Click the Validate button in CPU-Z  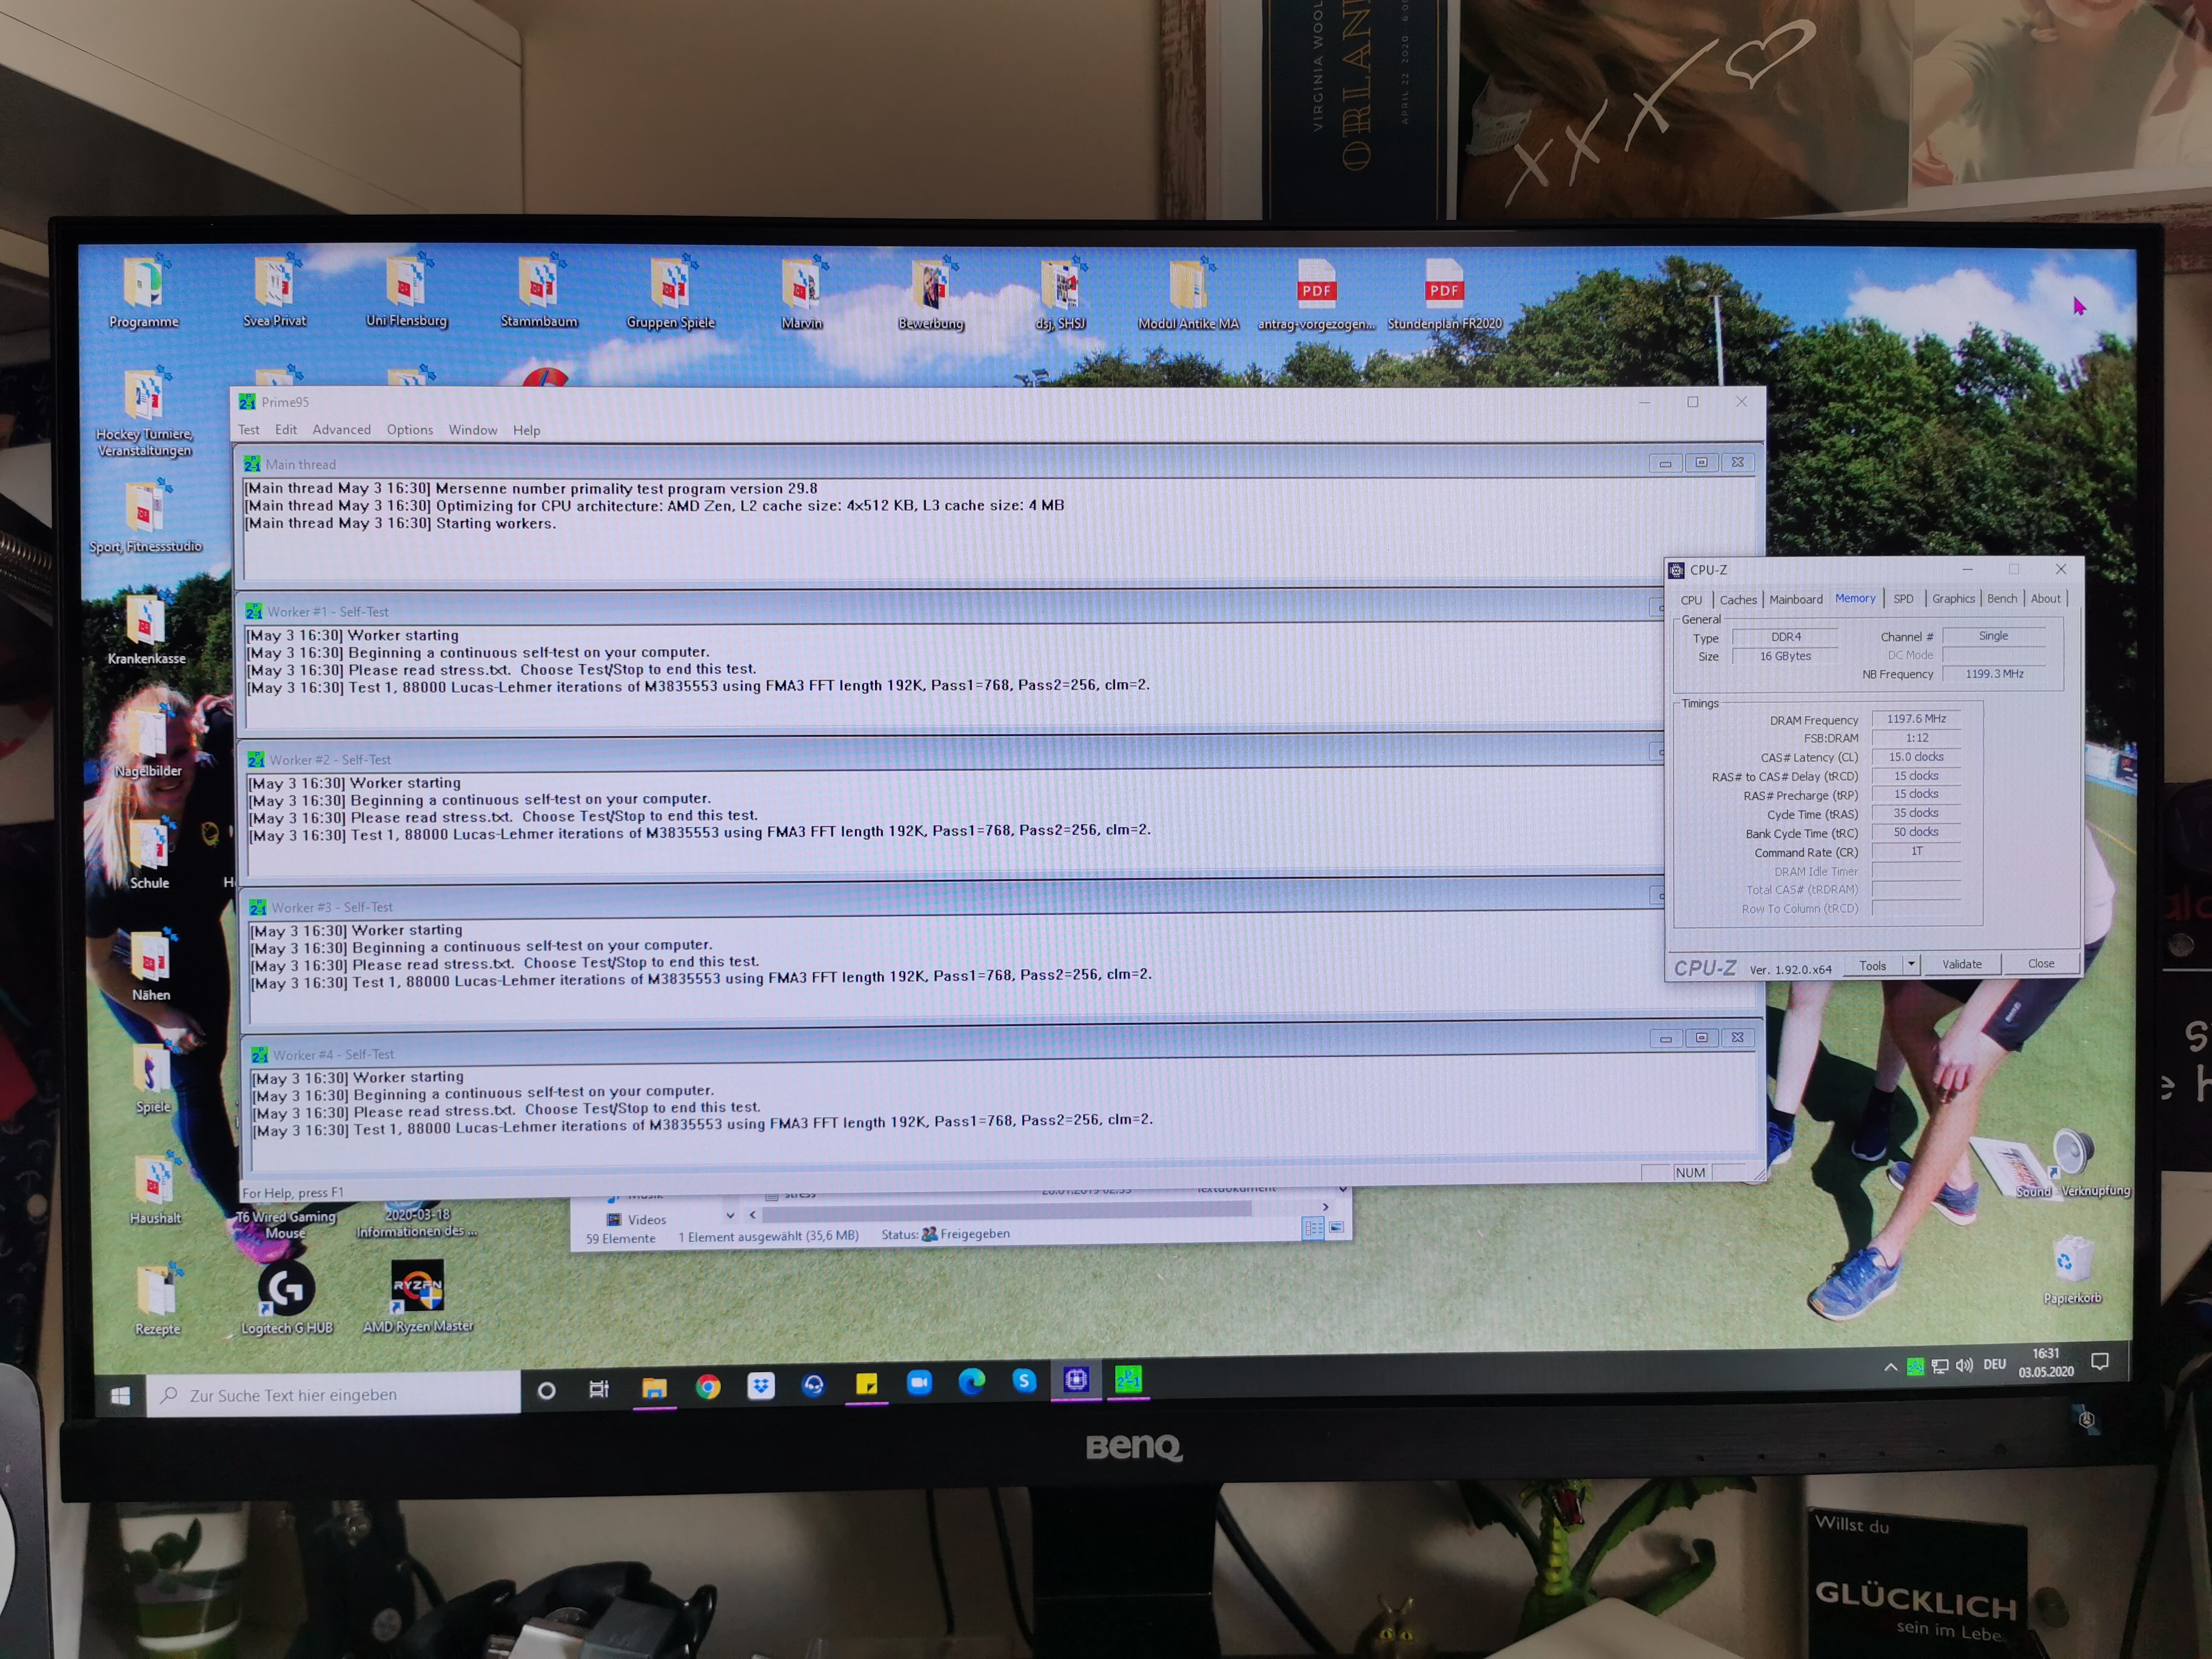click(x=1962, y=964)
